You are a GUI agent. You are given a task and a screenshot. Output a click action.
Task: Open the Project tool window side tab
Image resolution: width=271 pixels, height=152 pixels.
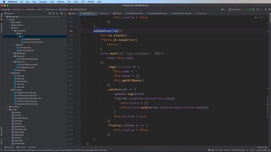(1, 16)
